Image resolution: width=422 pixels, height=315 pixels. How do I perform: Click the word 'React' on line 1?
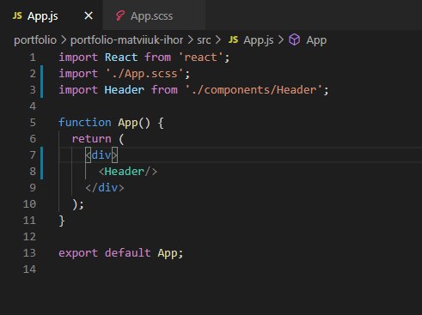coord(121,58)
